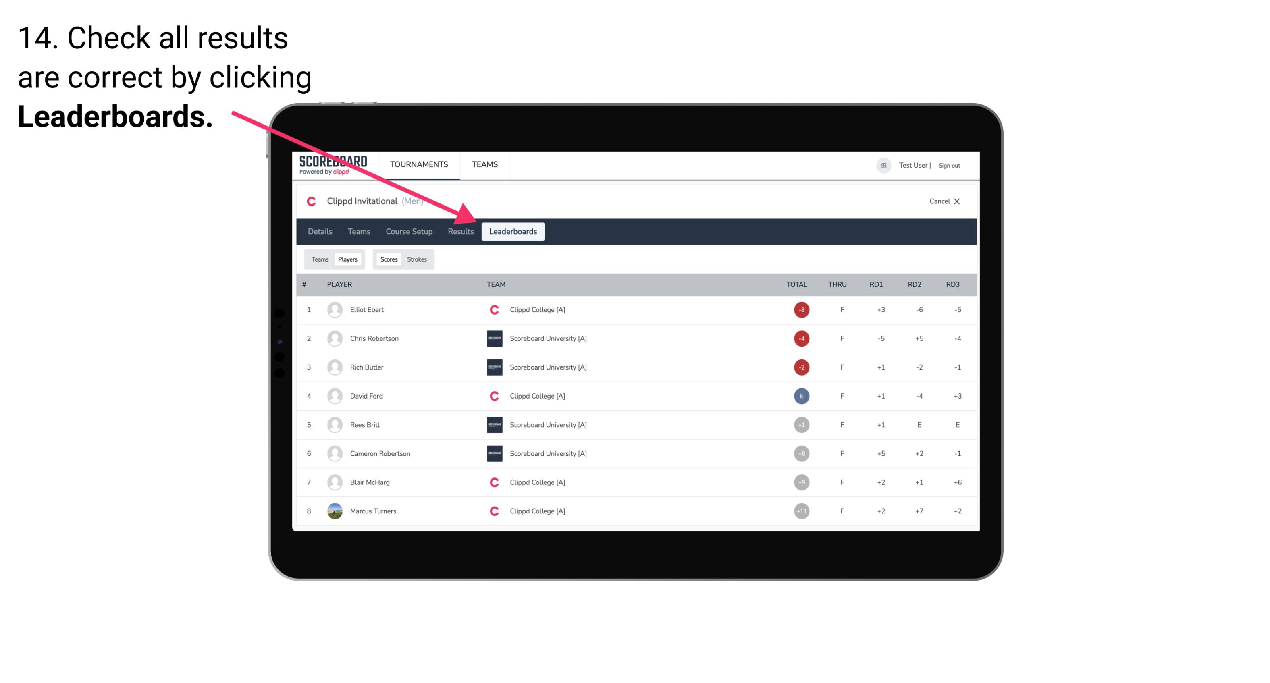Select the Teams filter button

tap(319, 259)
